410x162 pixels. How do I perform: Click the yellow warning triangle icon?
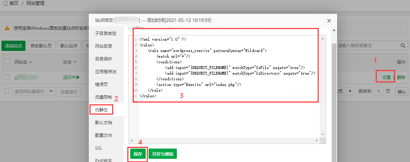click(x=7, y=28)
